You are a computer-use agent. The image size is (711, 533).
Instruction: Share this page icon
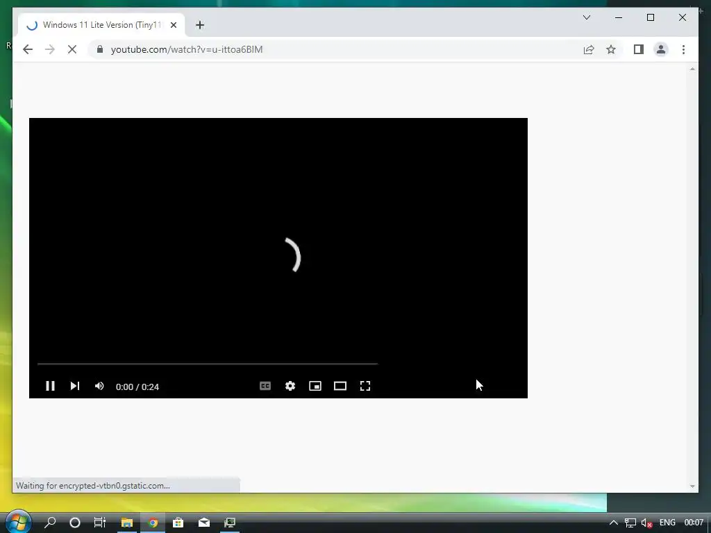(x=589, y=49)
